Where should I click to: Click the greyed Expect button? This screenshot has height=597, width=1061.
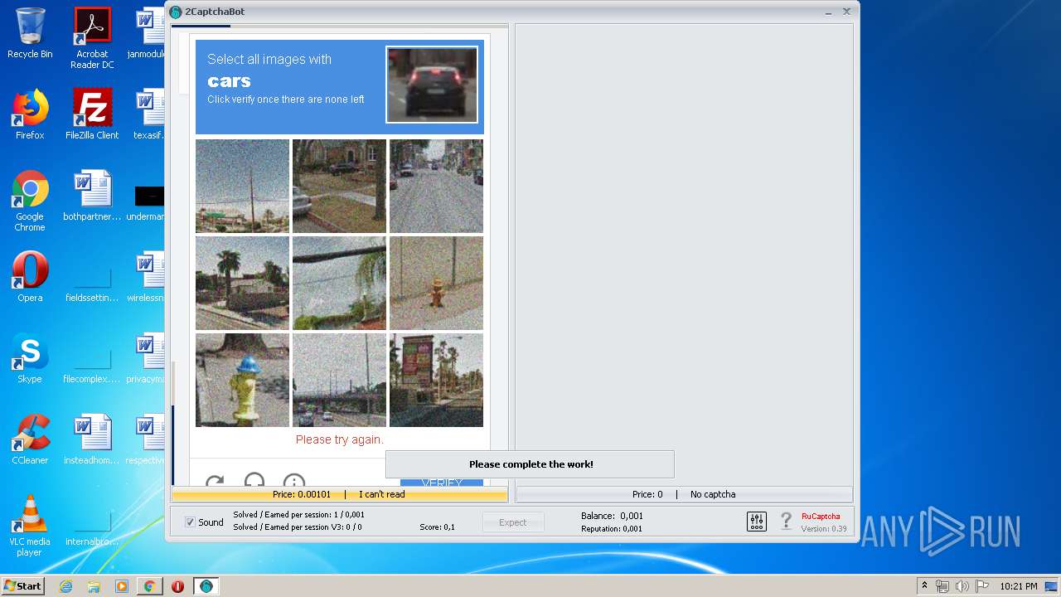(x=513, y=522)
